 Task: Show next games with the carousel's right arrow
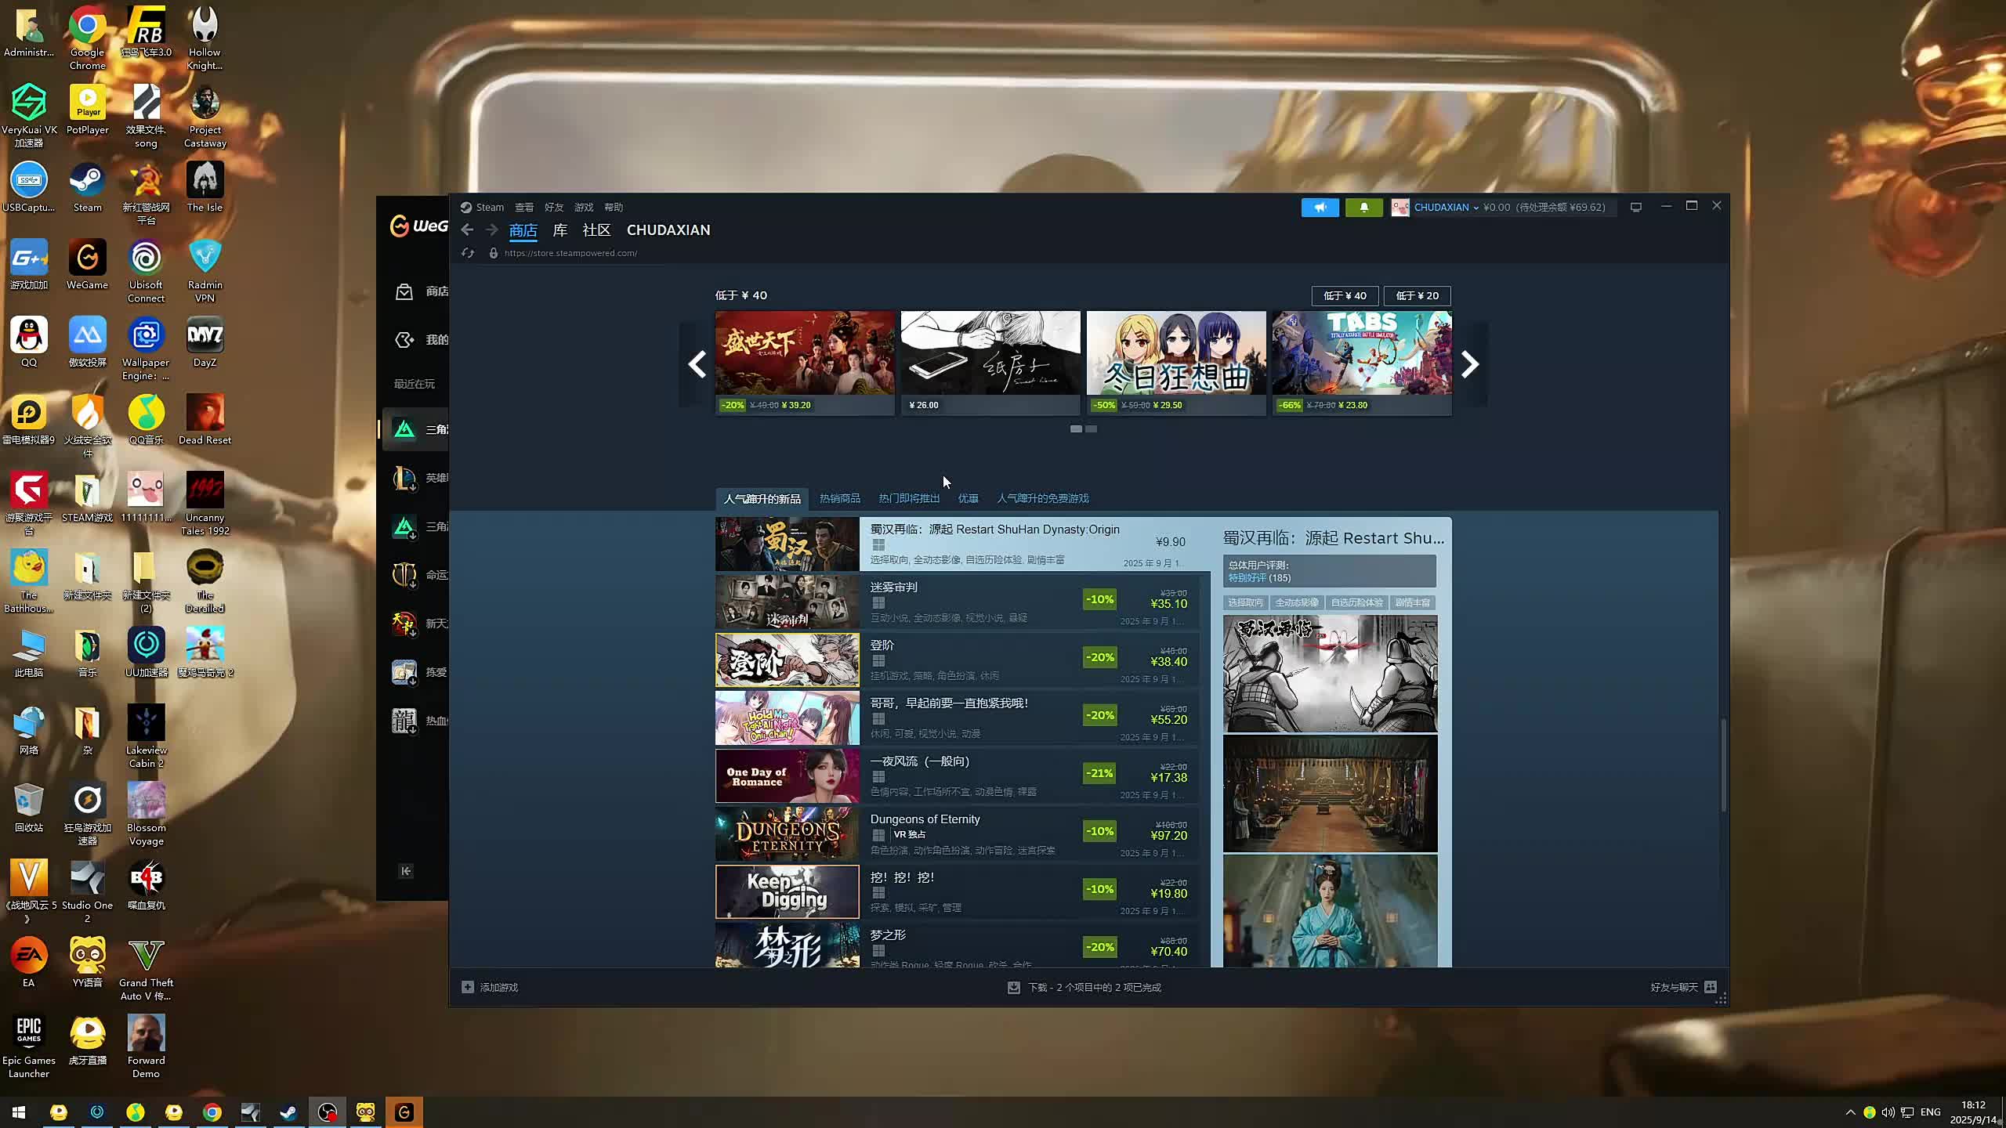click(1470, 364)
